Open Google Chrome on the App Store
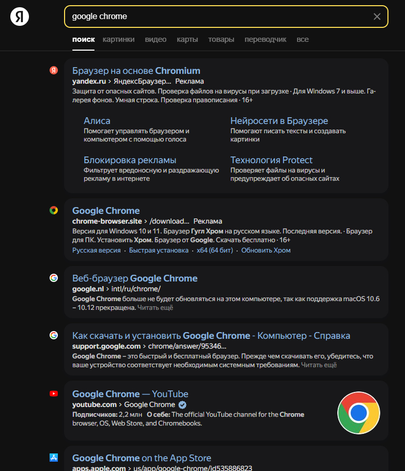This screenshot has width=405, height=471. click(x=142, y=458)
